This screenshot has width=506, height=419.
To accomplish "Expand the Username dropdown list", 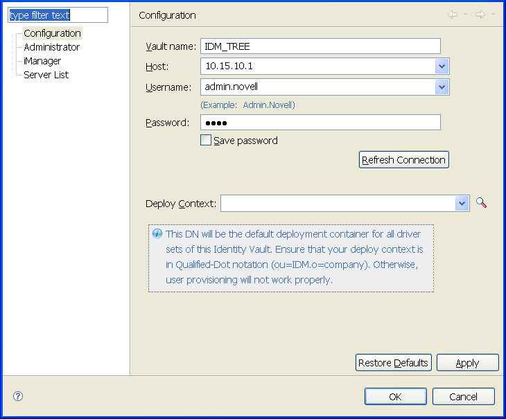I will 442,87.
